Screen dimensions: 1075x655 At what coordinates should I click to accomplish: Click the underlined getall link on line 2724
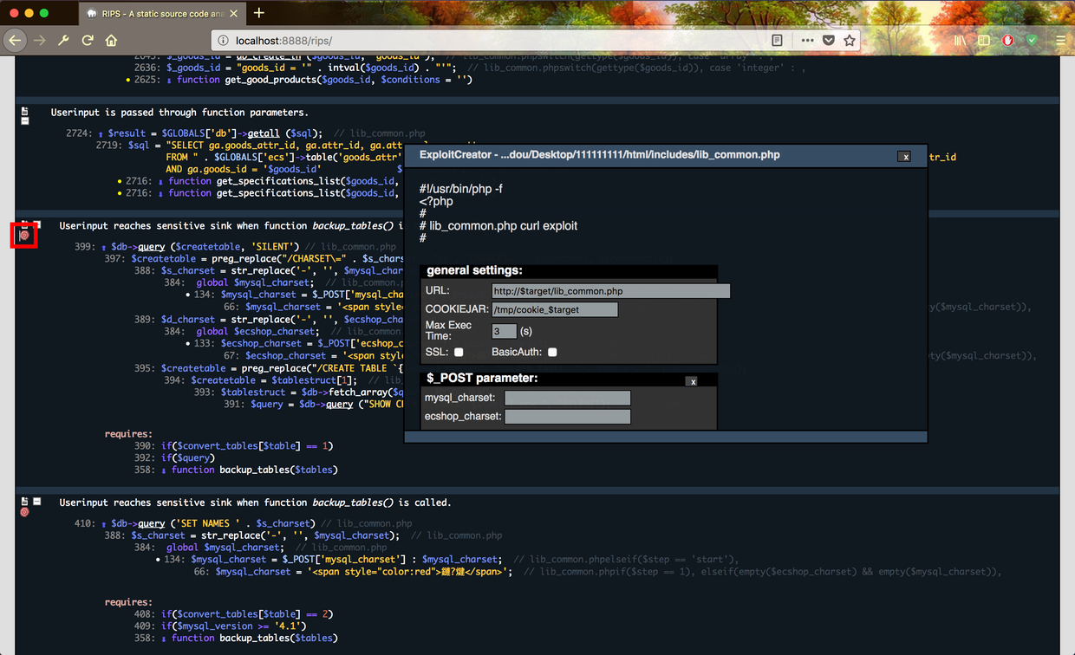pyautogui.click(x=264, y=133)
